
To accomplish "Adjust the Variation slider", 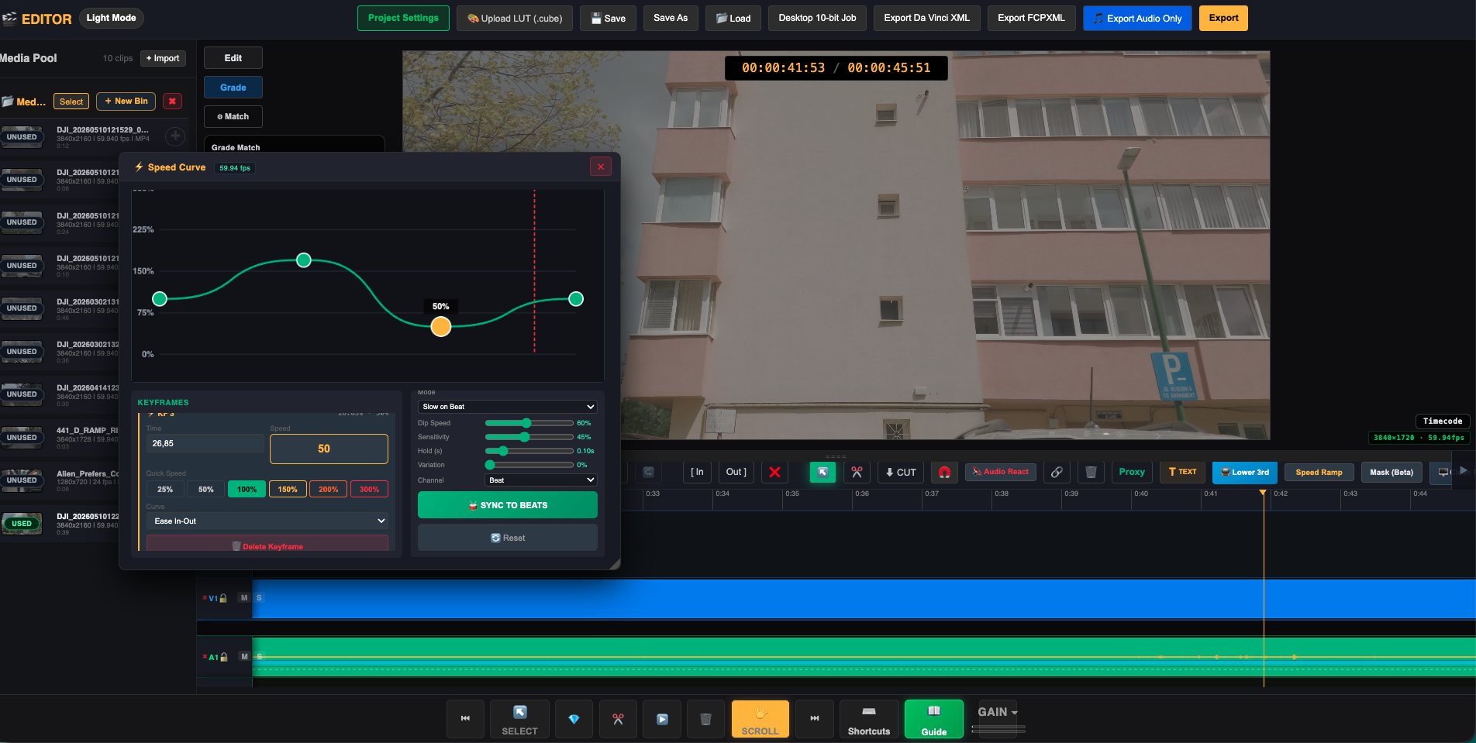I will tap(529, 465).
